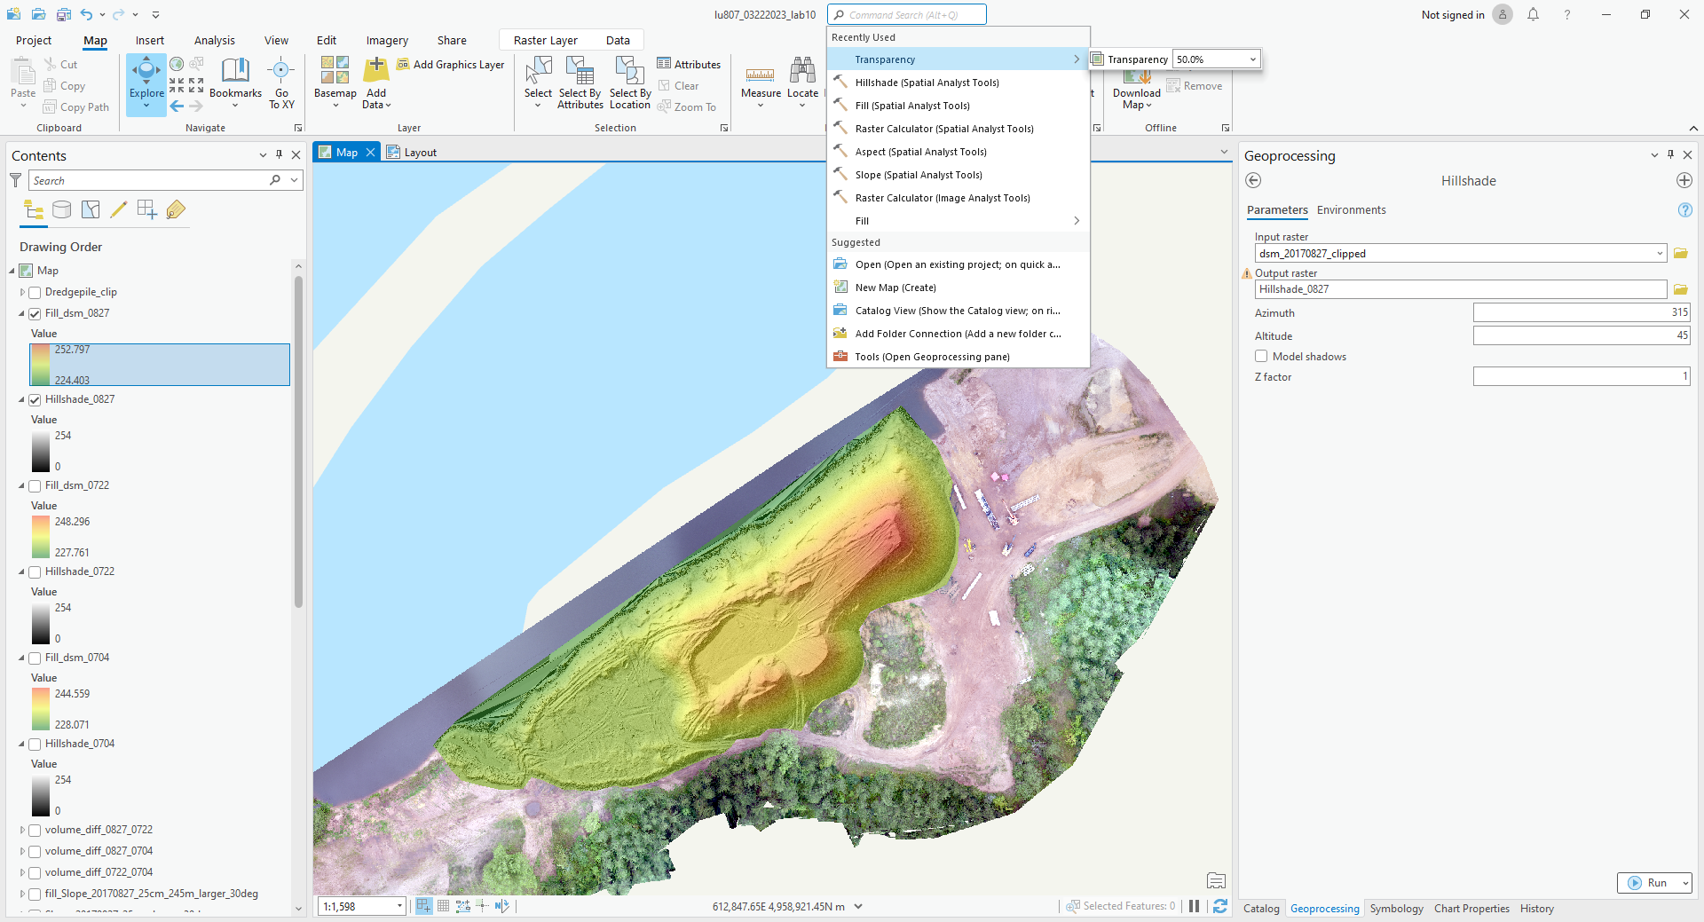This screenshot has height=922, width=1704.
Task: Expand the Dredgepile_clip layer
Action: coord(22,292)
